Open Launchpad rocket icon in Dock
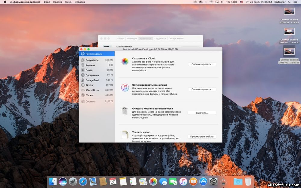The width and height of the screenshot is (301, 188). click(73, 181)
